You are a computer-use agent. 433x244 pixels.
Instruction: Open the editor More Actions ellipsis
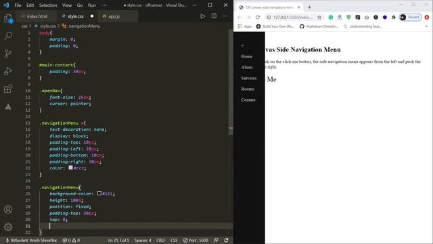point(225,16)
